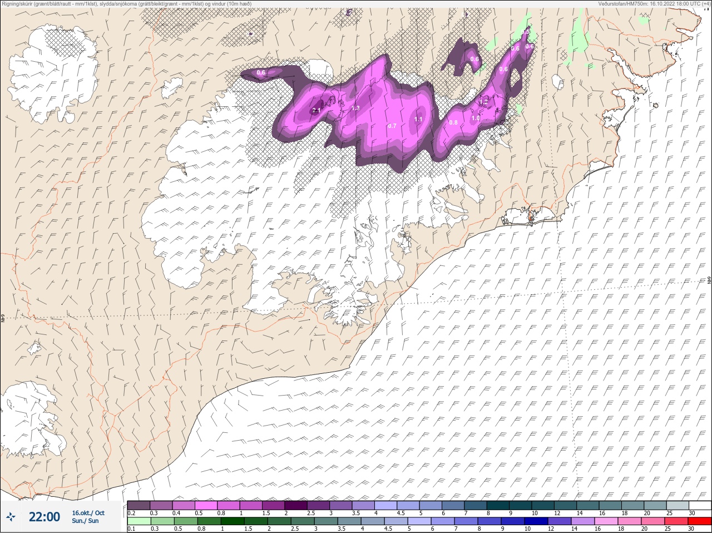The height and width of the screenshot is (533, 712).
Task: Click top-row legend swatch starting at 0.5
Action: tap(206, 505)
